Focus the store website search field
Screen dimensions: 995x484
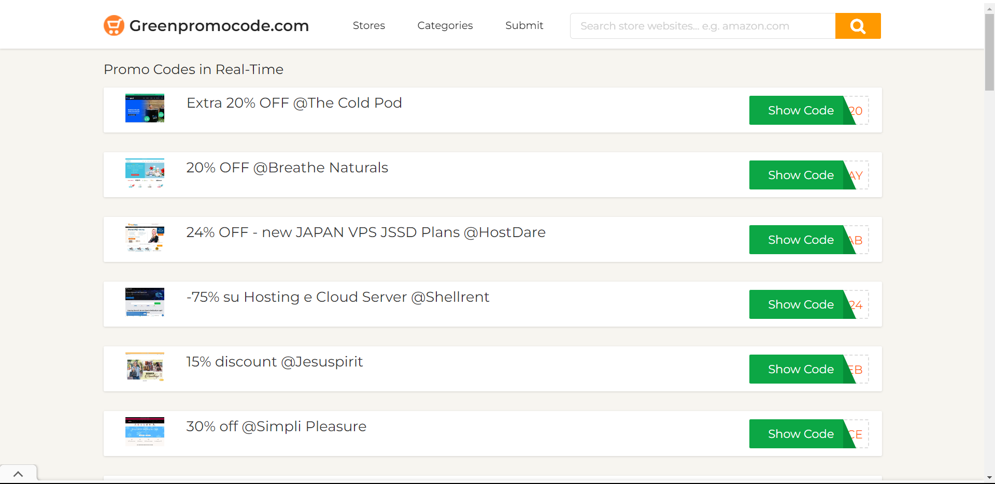(x=702, y=26)
